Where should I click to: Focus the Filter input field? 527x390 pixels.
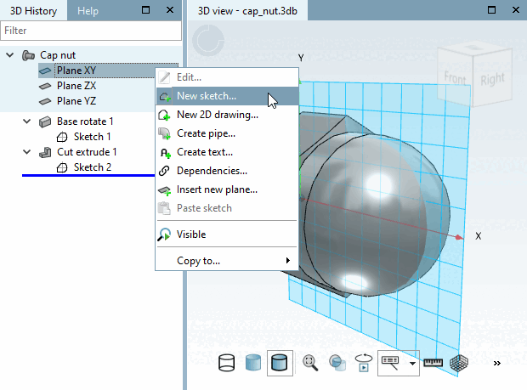click(x=91, y=31)
